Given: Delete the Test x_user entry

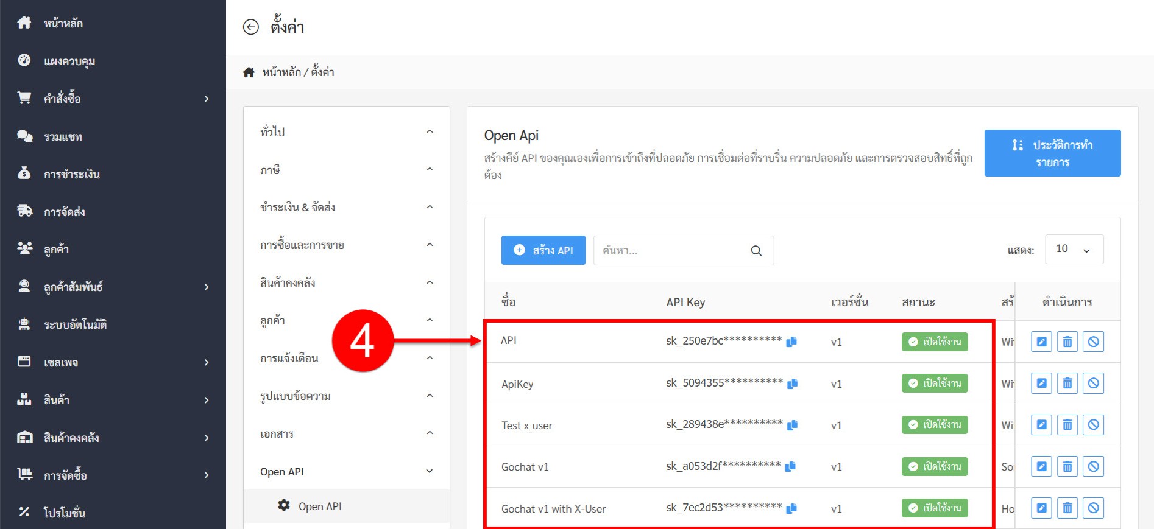Looking at the screenshot, I should tap(1067, 425).
